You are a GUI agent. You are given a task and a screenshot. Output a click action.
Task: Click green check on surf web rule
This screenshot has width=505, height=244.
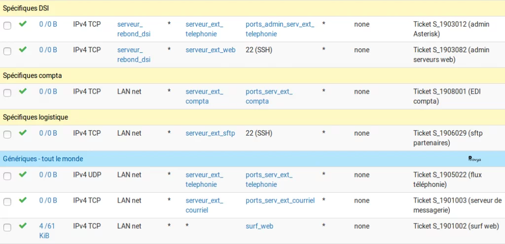pyautogui.click(x=23, y=226)
